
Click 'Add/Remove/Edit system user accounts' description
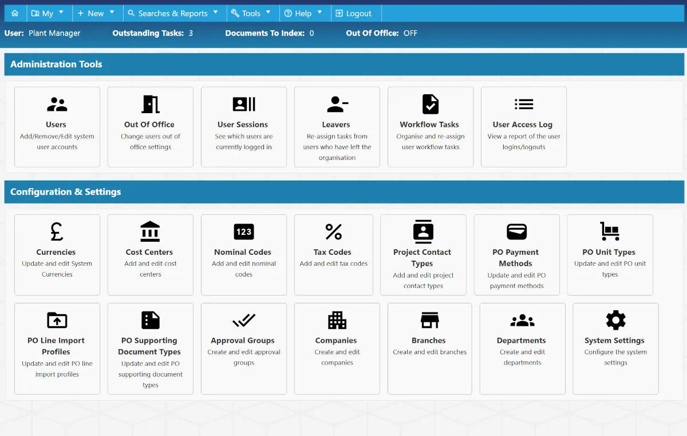pos(57,142)
